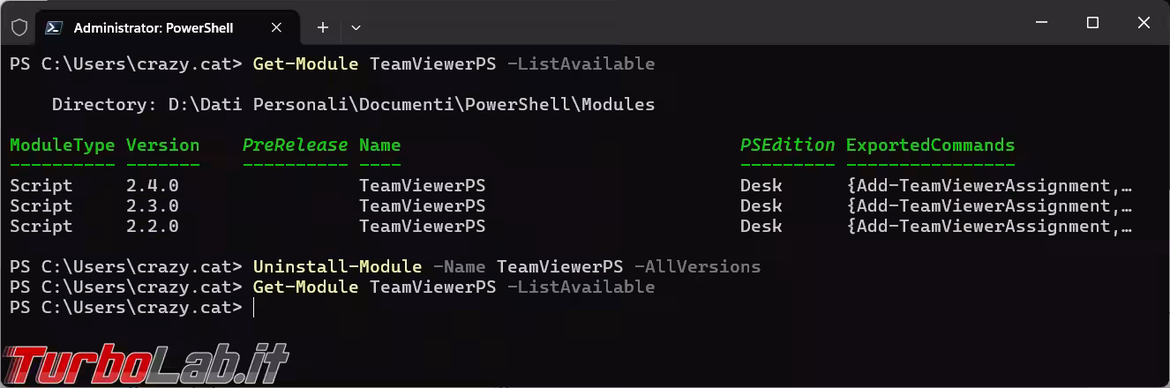Click the ModuleType column header
The height and width of the screenshot is (388, 1170).
pos(62,145)
